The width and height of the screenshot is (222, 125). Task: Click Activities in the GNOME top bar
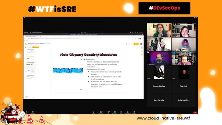(26, 32)
